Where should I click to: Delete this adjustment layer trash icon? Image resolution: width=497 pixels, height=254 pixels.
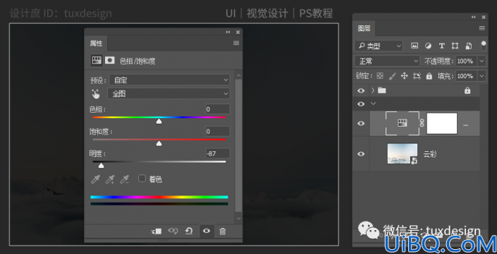coord(223,231)
